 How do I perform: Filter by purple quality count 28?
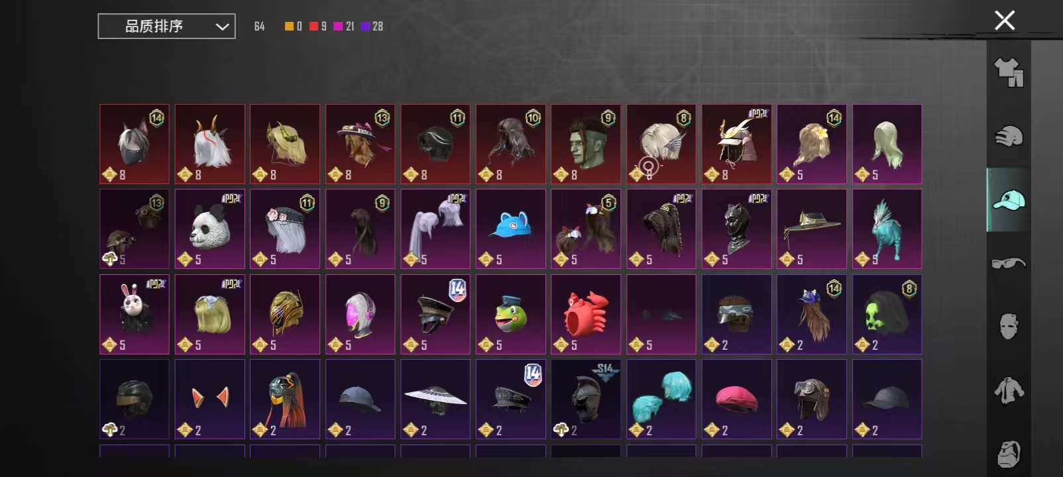click(372, 26)
